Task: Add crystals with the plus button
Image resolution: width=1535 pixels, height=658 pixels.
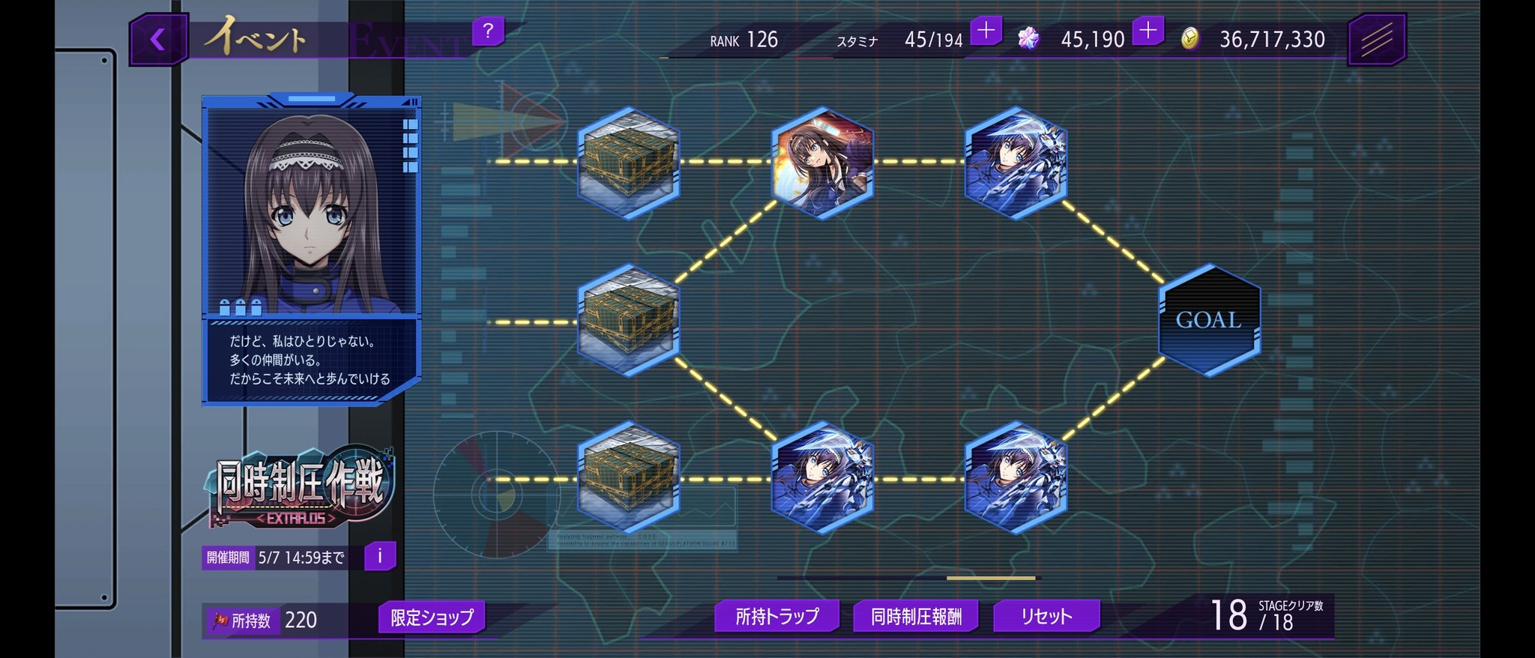Action: click(1148, 31)
